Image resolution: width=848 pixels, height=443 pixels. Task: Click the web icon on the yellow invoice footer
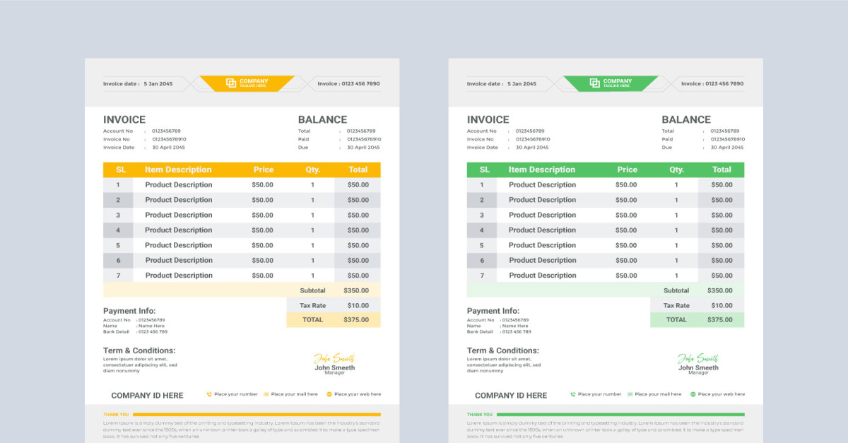[328, 394]
